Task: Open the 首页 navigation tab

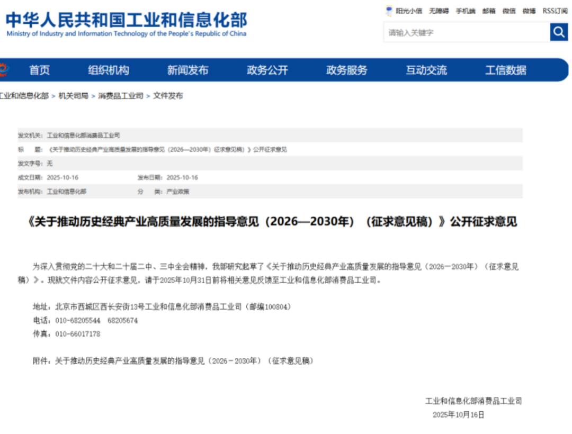Action: (x=39, y=70)
